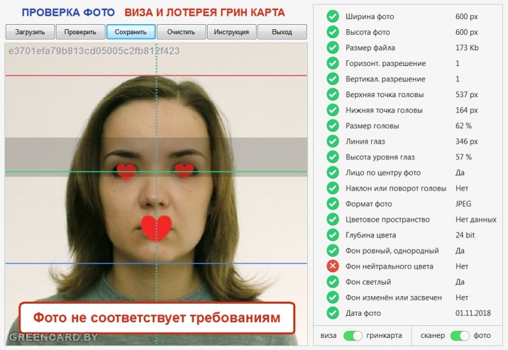Toggle the сканер / фото switch
Viewport: 508px width, 350px height.
coord(459,336)
